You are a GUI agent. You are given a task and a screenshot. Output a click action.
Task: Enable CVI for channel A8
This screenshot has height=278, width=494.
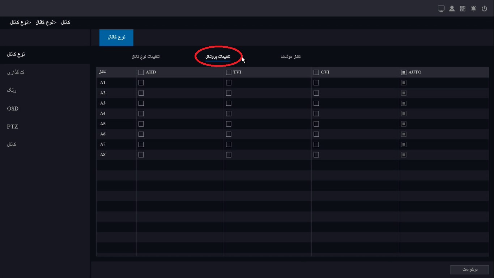click(x=316, y=155)
